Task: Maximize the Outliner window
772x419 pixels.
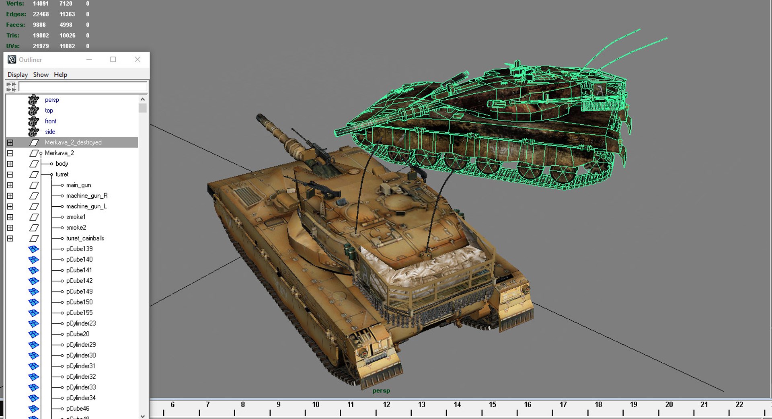Action: pos(113,60)
